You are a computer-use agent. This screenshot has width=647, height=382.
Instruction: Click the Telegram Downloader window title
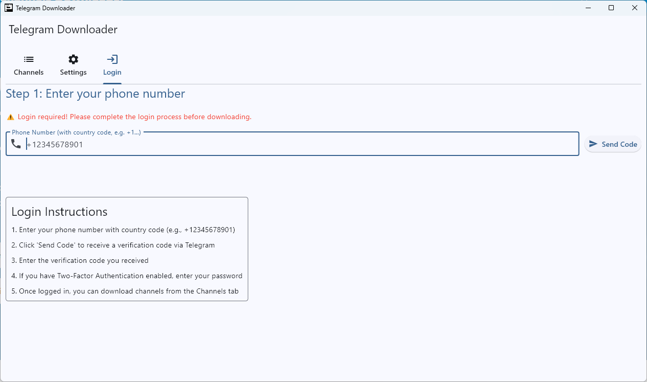45,8
